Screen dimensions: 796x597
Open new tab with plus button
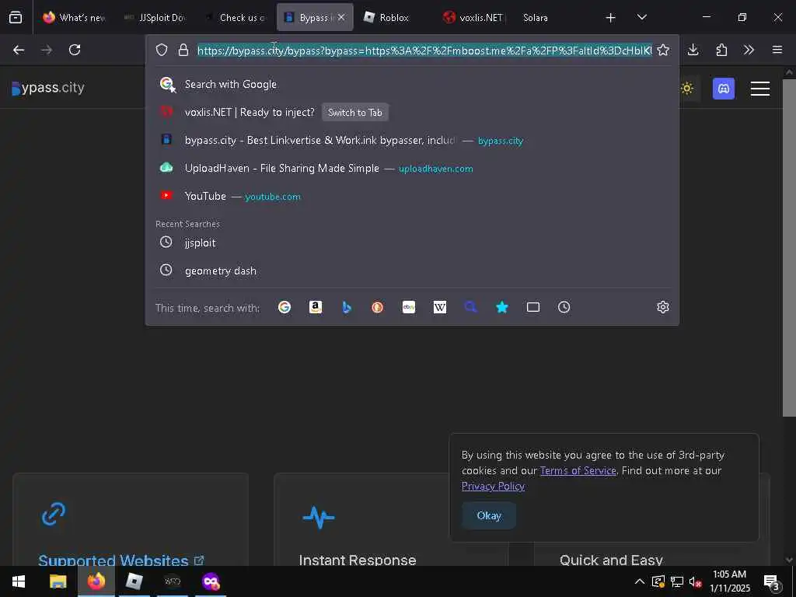click(x=611, y=18)
